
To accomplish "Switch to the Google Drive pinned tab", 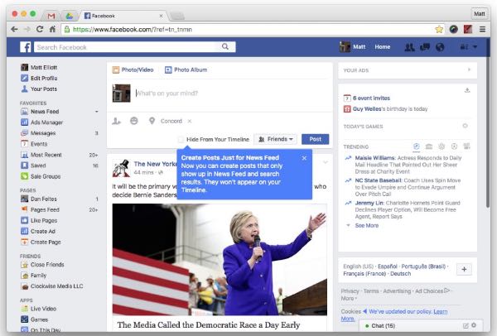I will pos(69,16).
